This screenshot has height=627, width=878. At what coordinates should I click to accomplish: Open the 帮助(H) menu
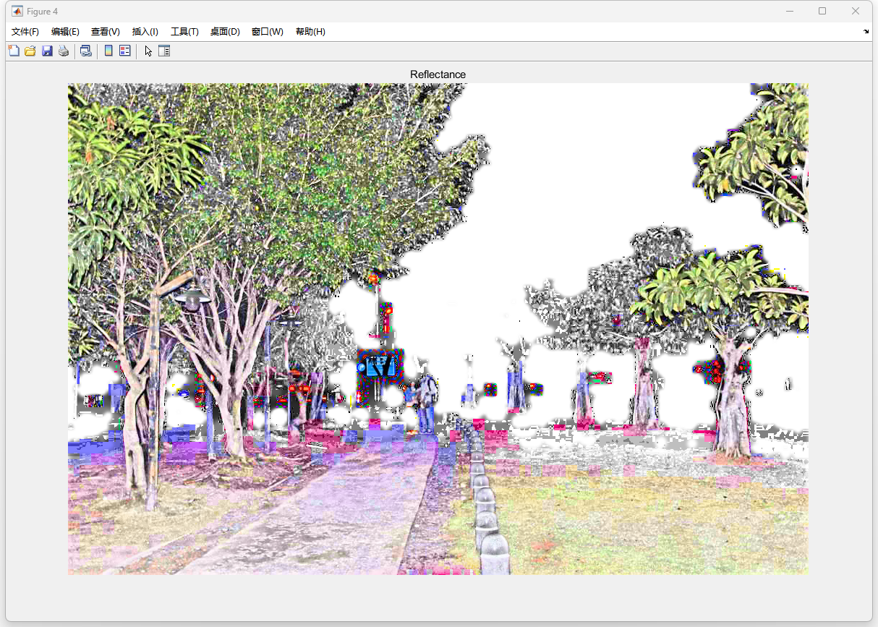coord(310,32)
